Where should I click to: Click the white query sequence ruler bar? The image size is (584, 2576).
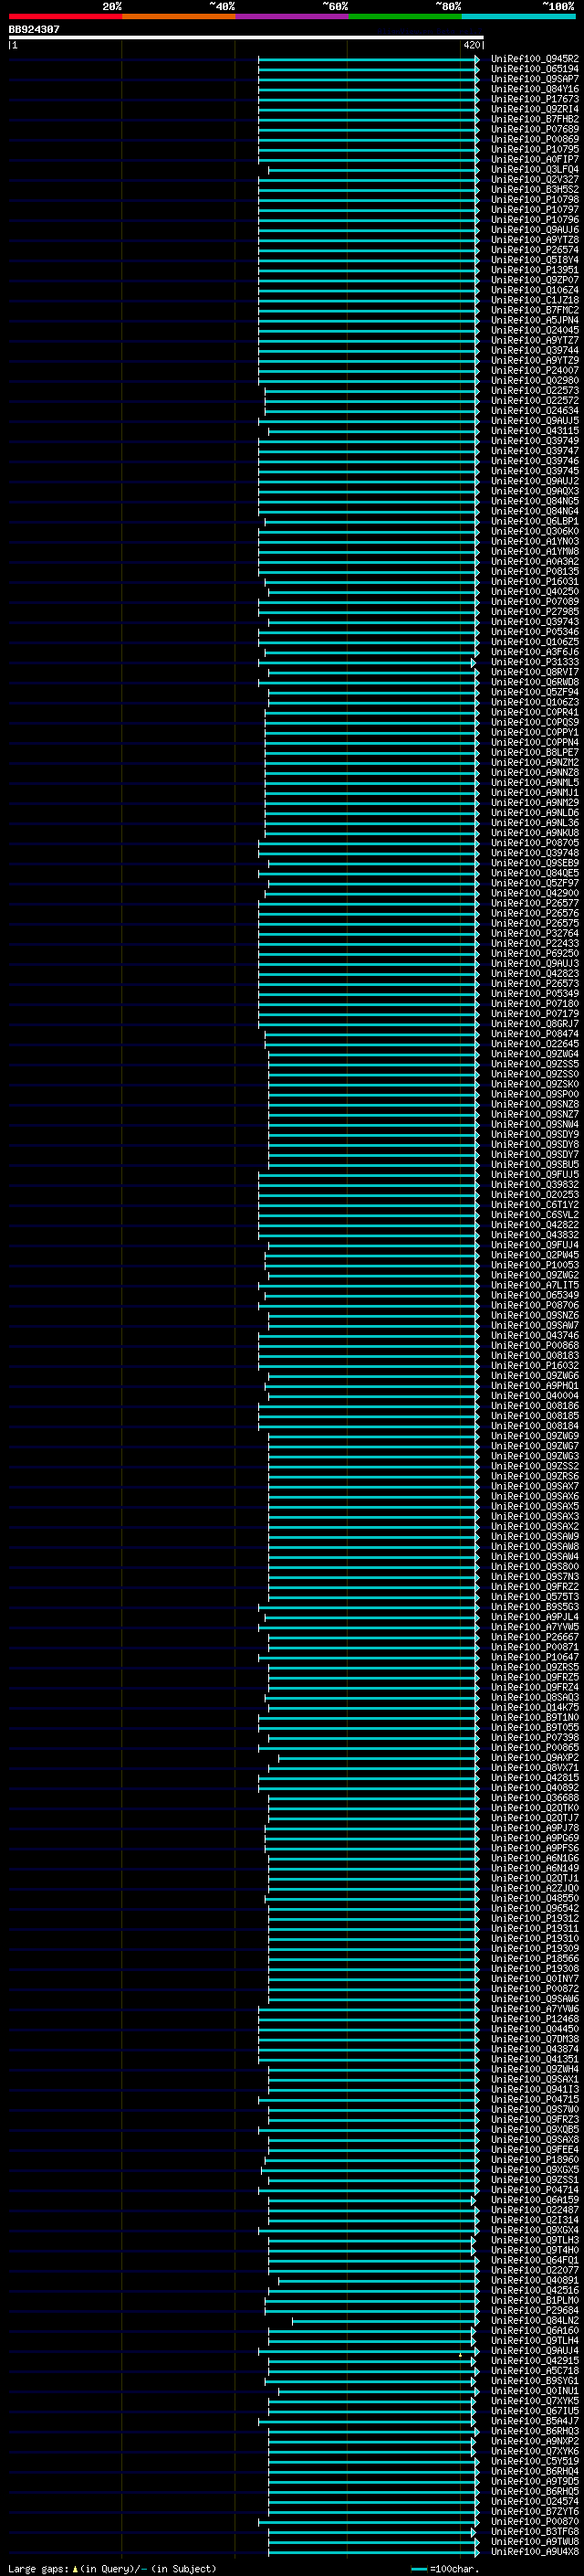pos(245,37)
